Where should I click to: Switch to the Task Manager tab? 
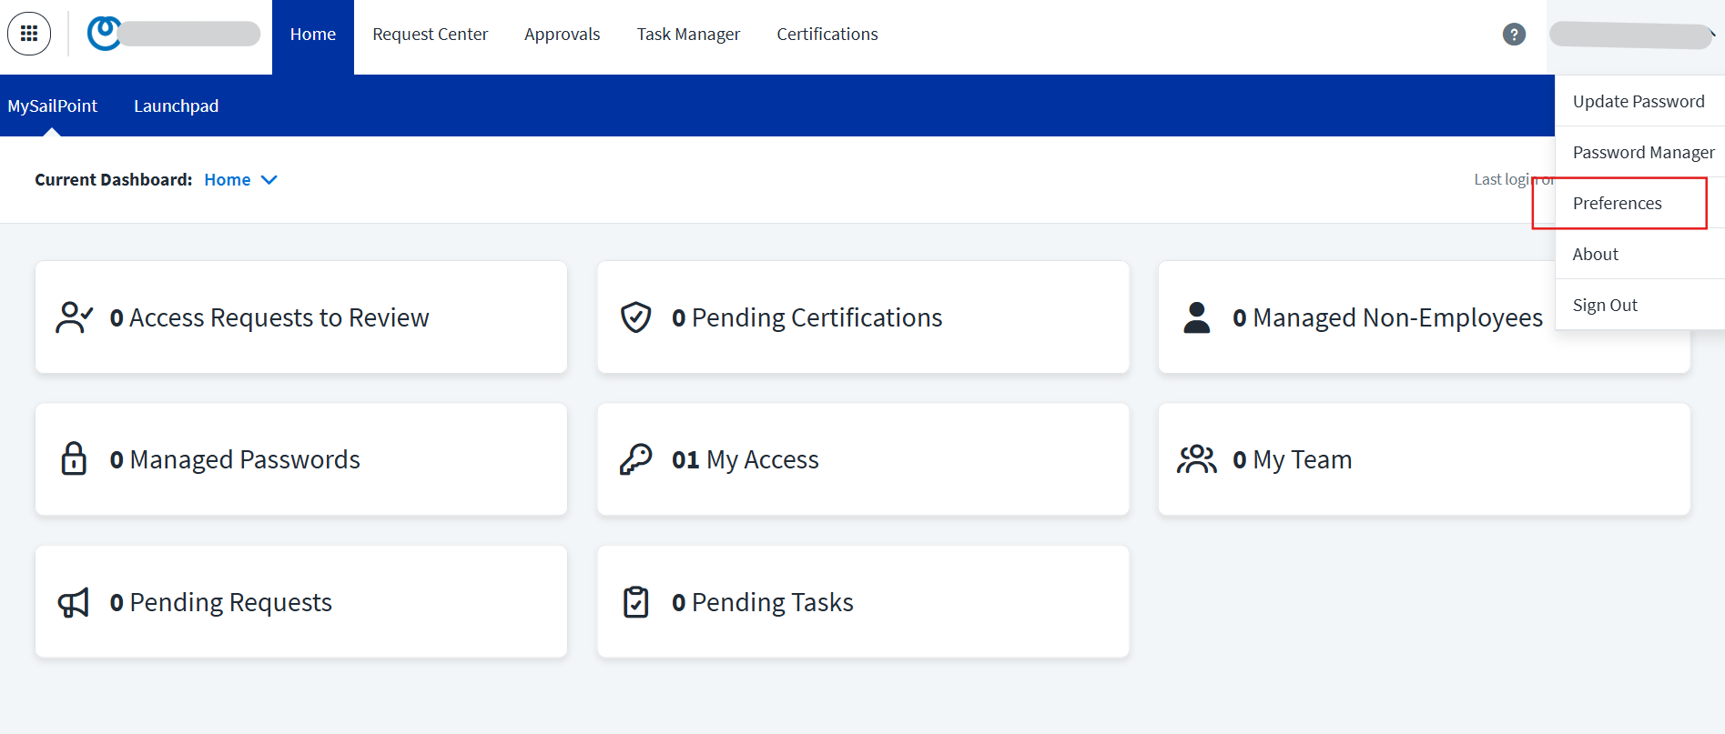[x=688, y=35]
